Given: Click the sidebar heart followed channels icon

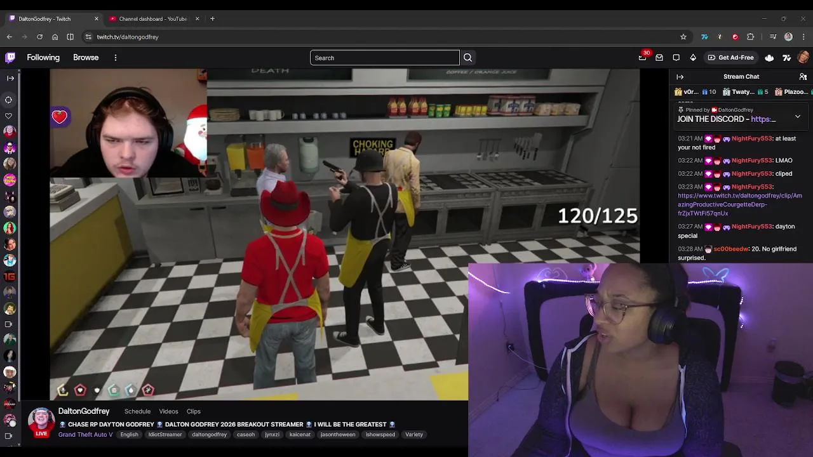Looking at the screenshot, I should pyautogui.click(x=9, y=116).
